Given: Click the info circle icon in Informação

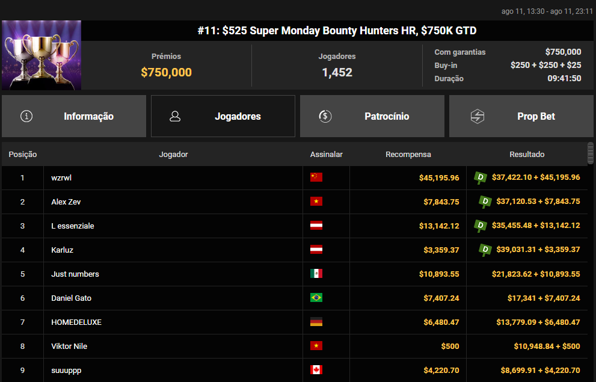Looking at the screenshot, I should coord(26,116).
